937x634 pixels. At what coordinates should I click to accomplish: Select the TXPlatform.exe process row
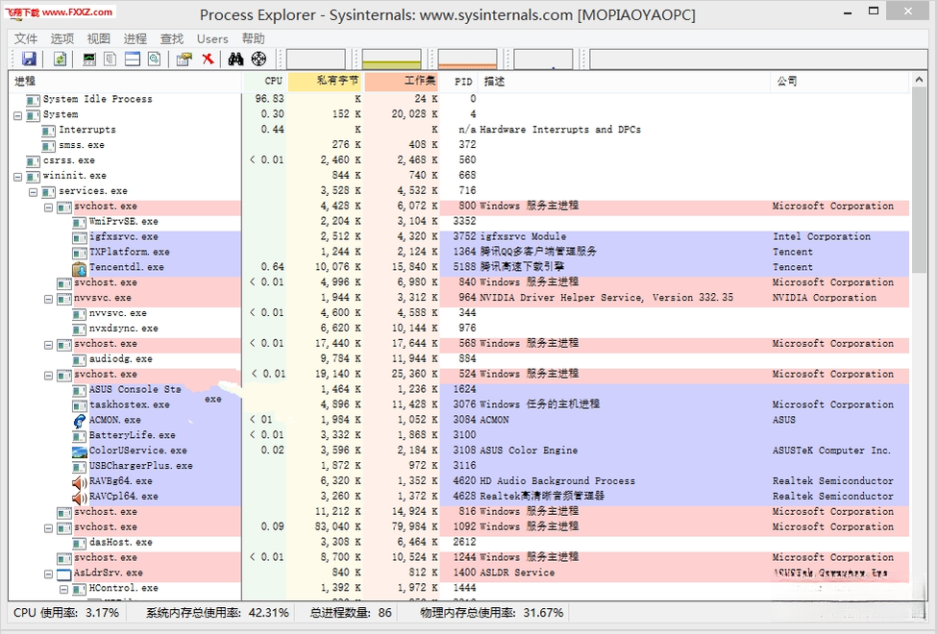[x=459, y=253]
